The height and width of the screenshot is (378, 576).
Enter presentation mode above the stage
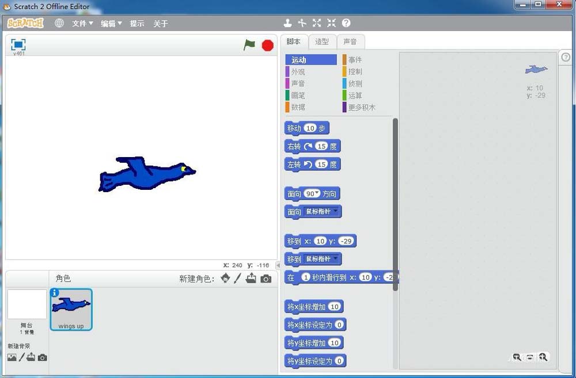17,44
